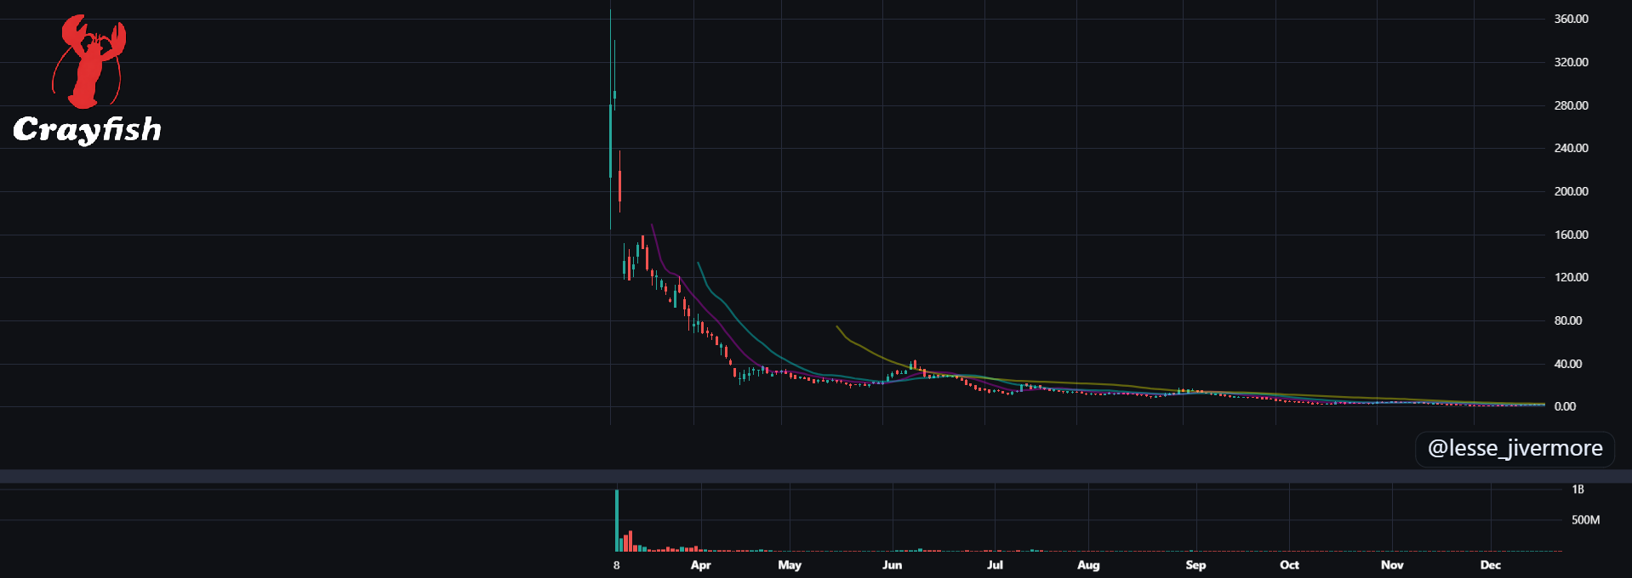Click the 200.00 price axis label
The image size is (1632, 578).
coord(1571,191)
